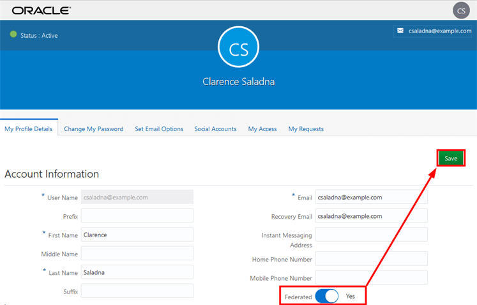Click the Status : Active text

click(39, 35)
